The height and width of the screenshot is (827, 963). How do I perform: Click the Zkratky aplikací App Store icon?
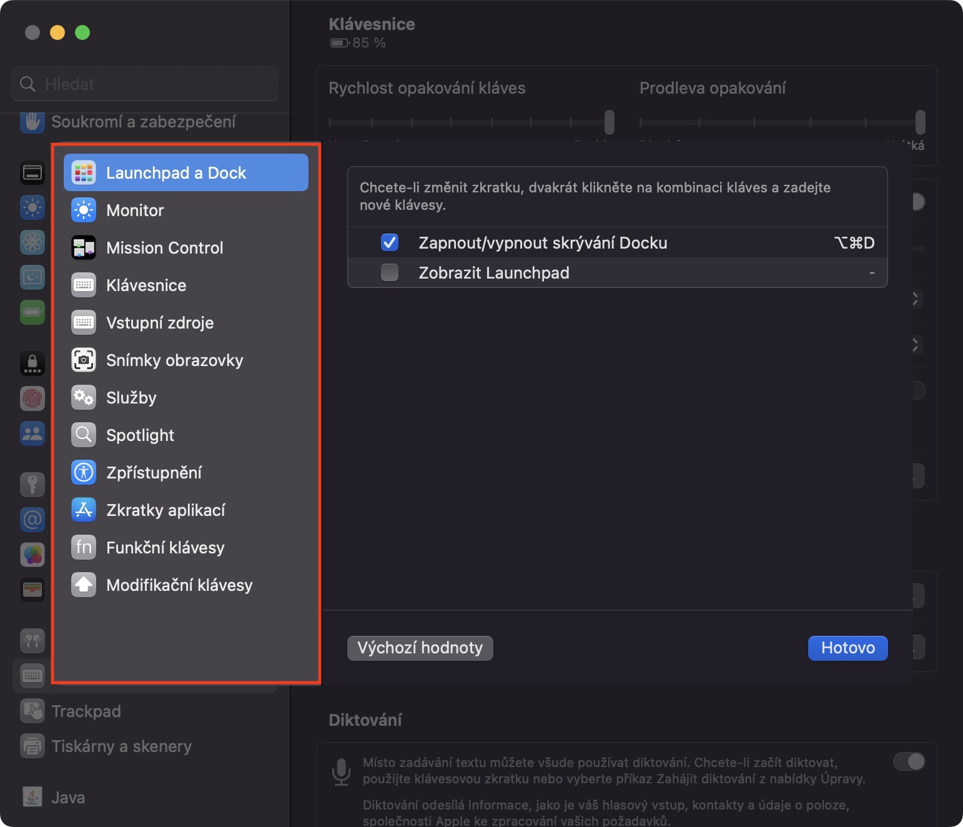point(84,510)
